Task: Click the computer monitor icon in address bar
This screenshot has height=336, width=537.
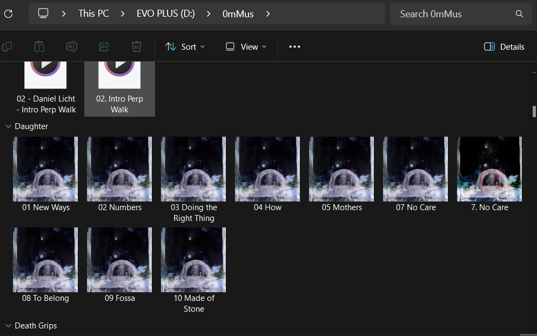Action: pos(43,14)
